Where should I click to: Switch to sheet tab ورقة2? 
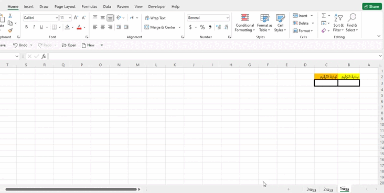pyautogui.click(x=328, y=189)
